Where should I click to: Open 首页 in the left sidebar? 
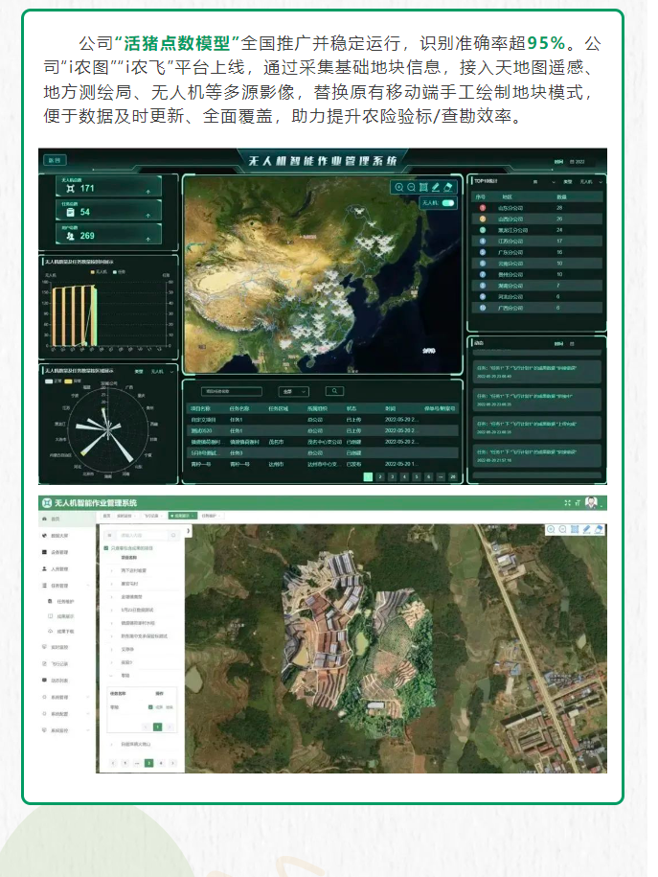(56, 519)
